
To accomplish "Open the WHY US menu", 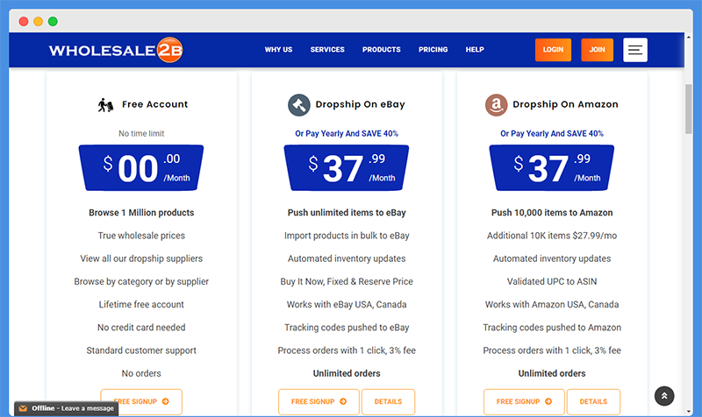I will (x=278, y=50).
